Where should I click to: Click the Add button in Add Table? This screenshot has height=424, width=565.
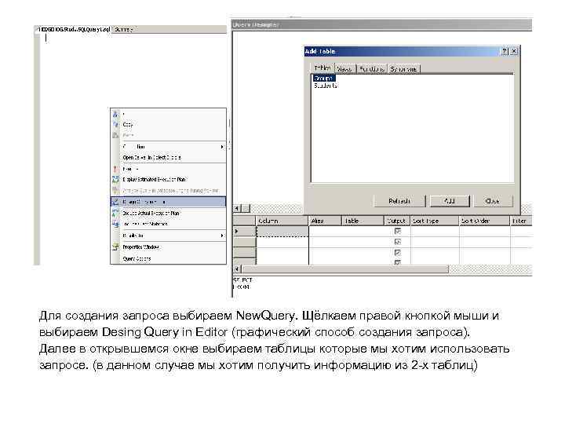[x=450, y=201]
